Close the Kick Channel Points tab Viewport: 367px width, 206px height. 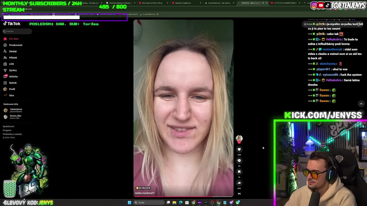pos(167,3)
